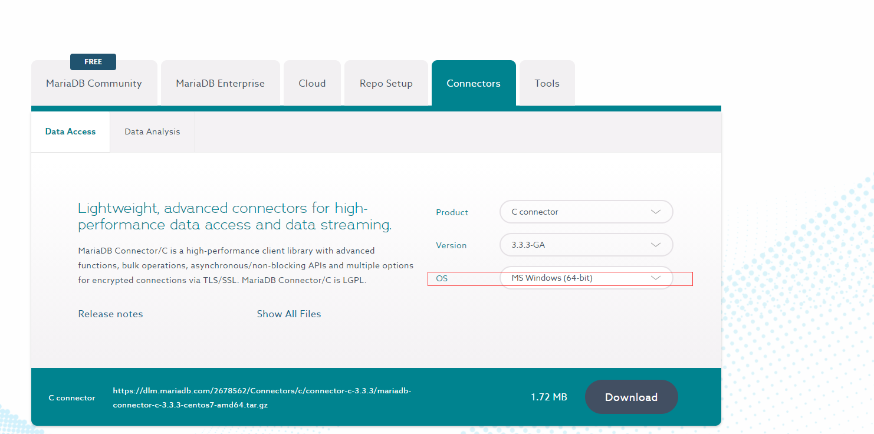The image size is (874, 434).
Task: Open the MariaDB Community tab
Action: [94, 83]
